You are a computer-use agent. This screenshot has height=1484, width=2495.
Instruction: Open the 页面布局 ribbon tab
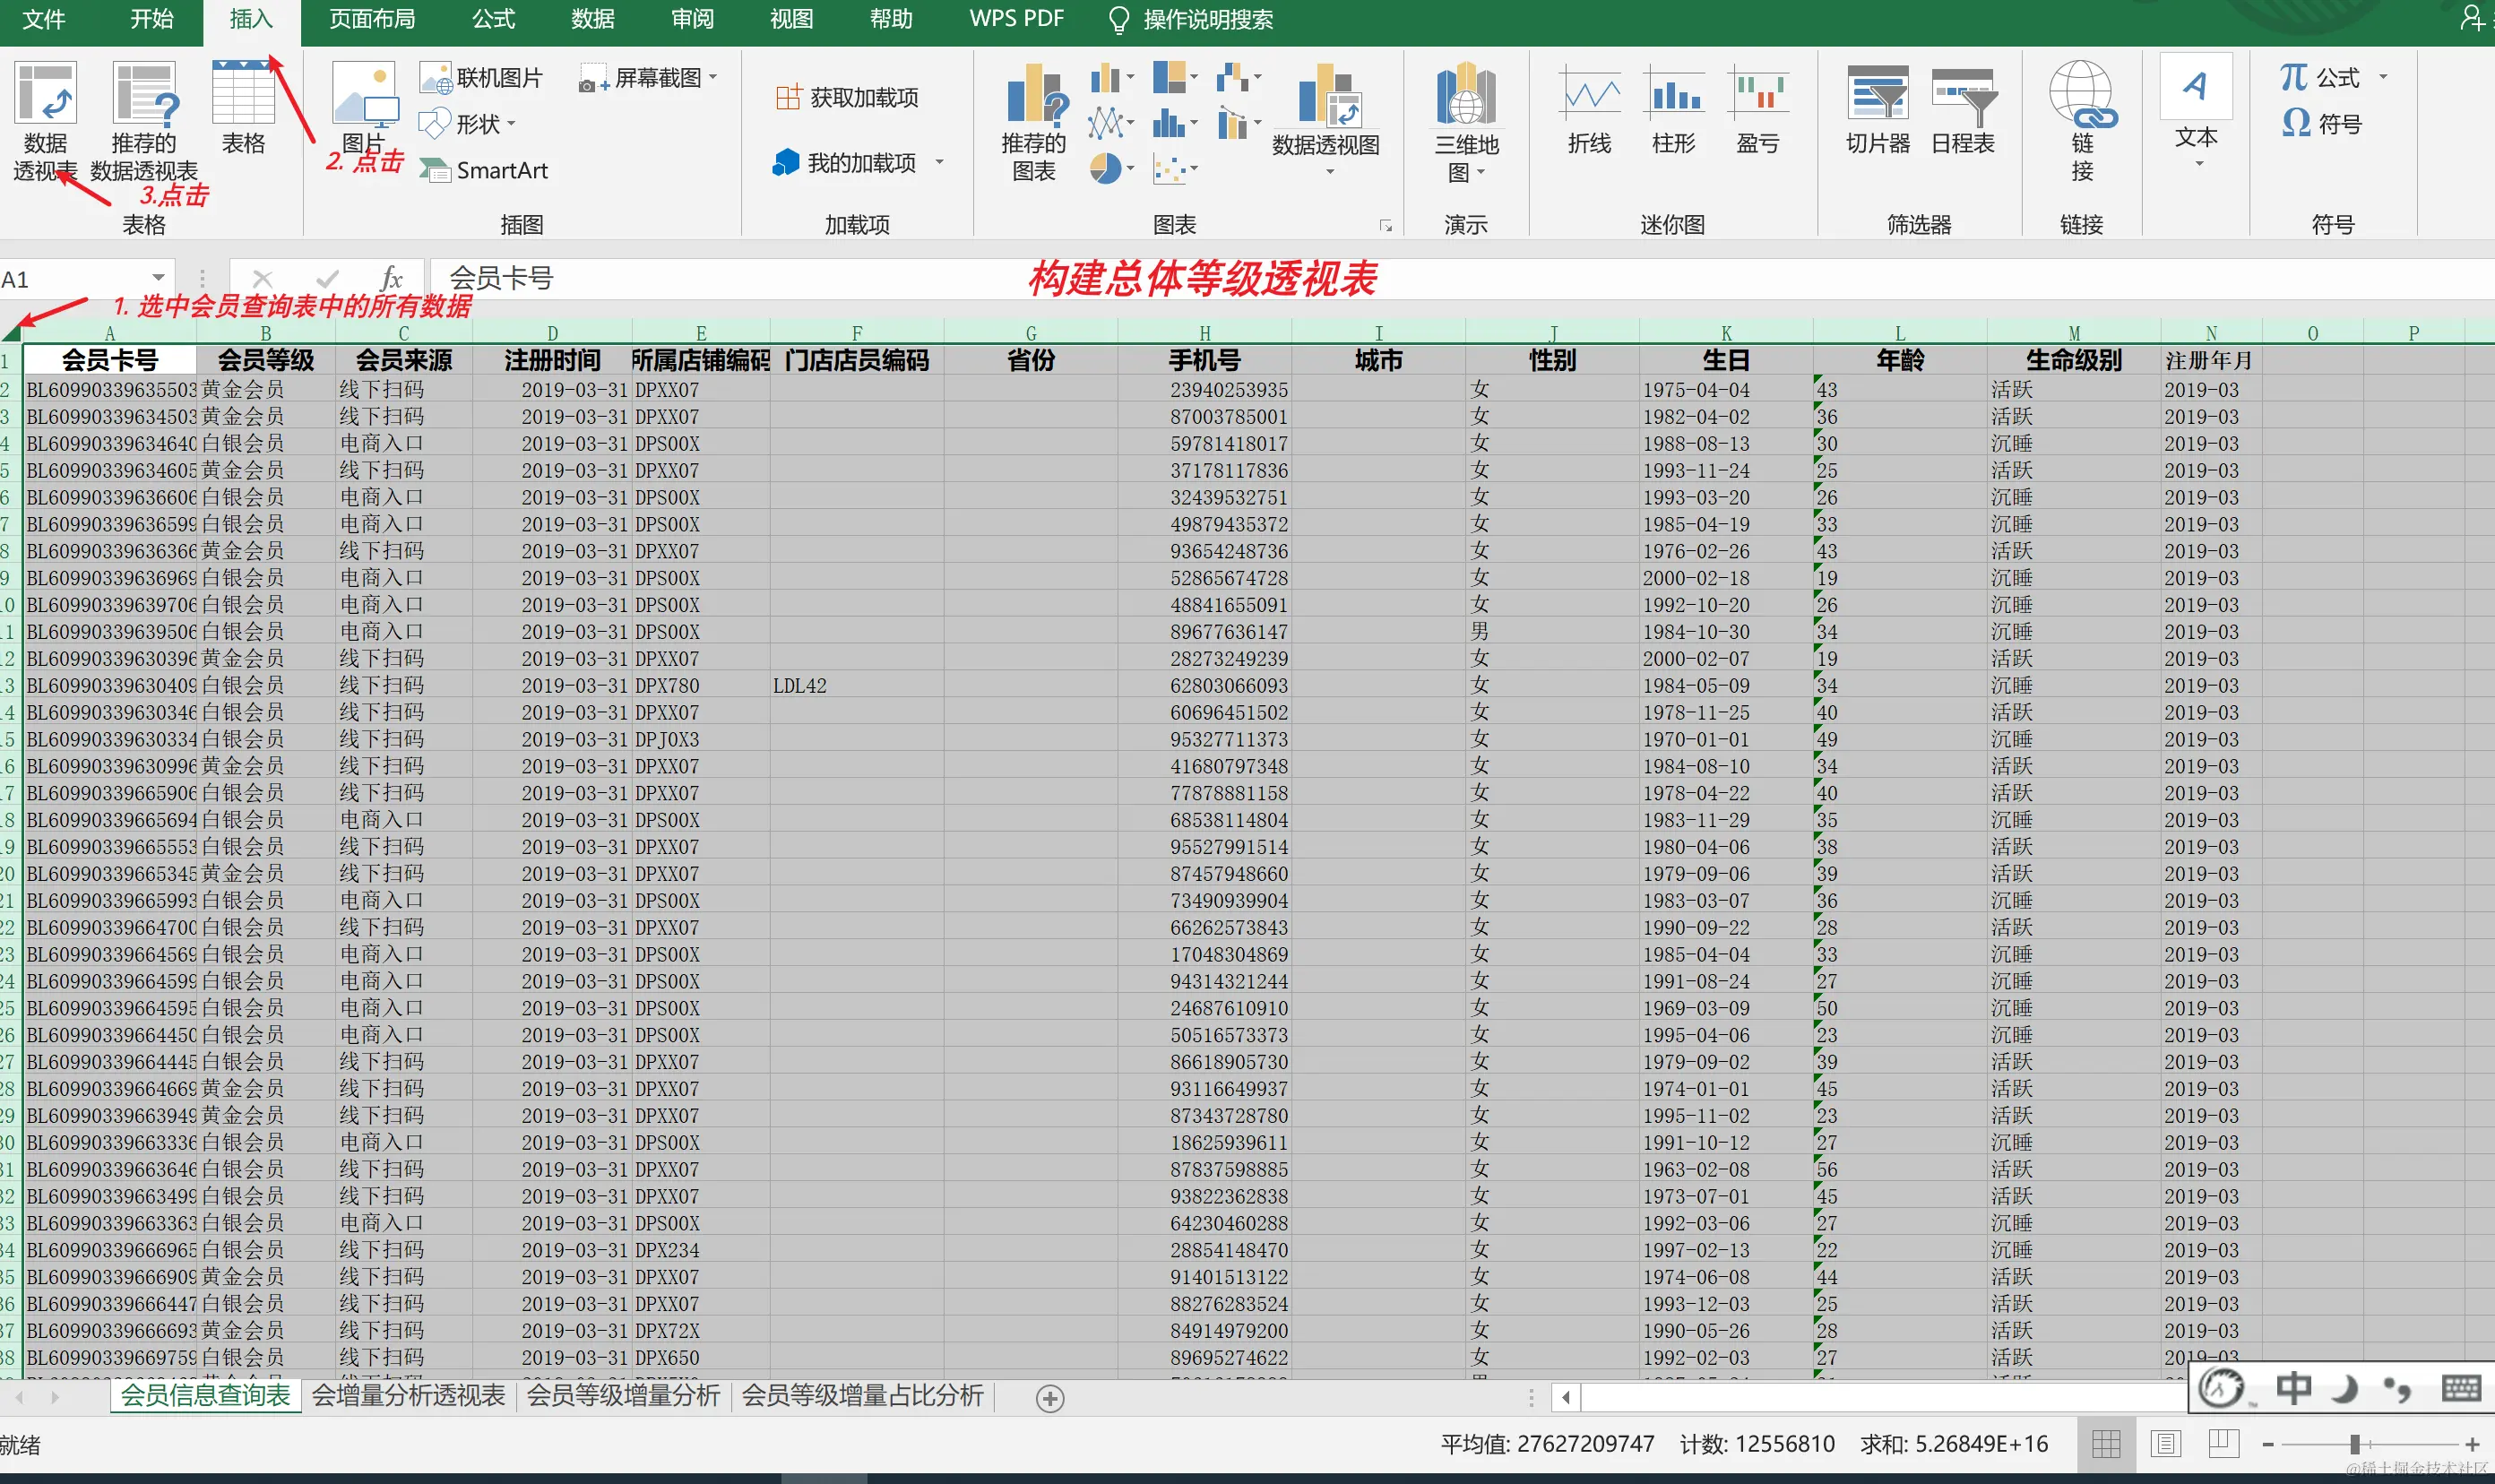[x=371, y=19]
